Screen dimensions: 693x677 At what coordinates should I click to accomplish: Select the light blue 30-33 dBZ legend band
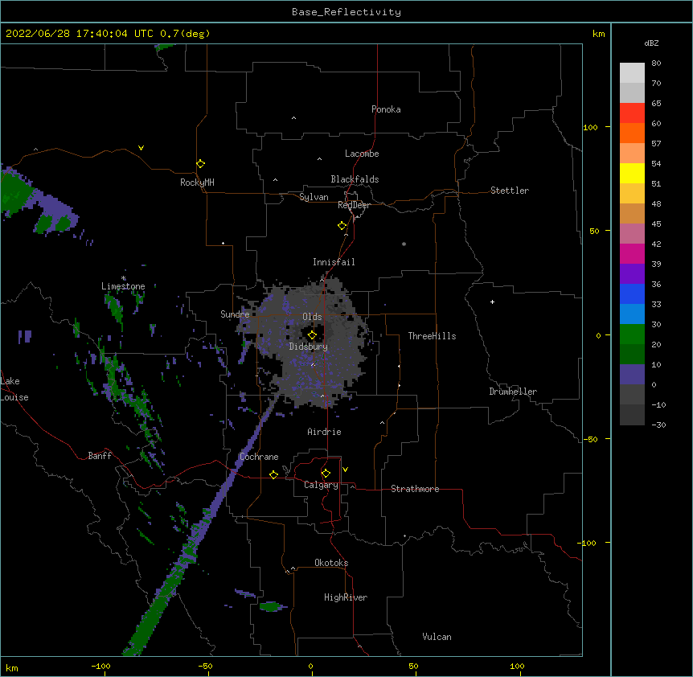pos(632,314)
